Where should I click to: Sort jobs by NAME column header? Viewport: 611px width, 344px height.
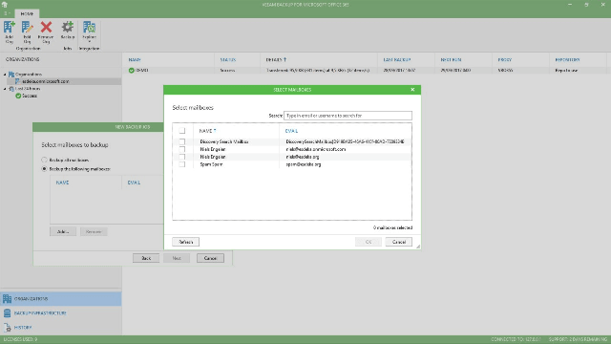pos(135,60)
